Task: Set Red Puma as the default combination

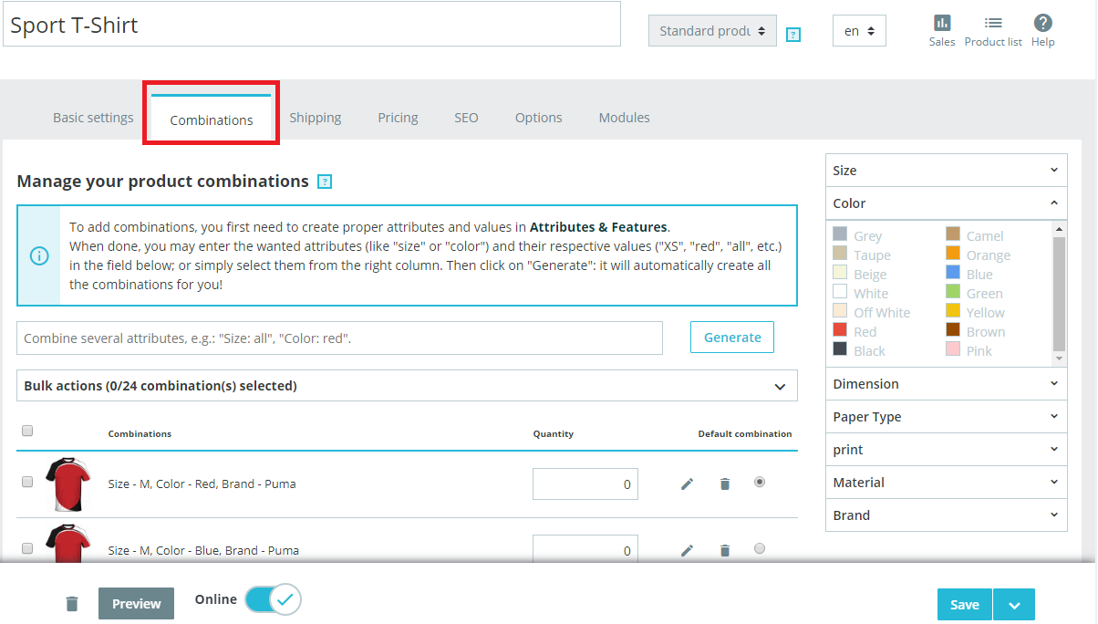Action: (x=759, y=482)
